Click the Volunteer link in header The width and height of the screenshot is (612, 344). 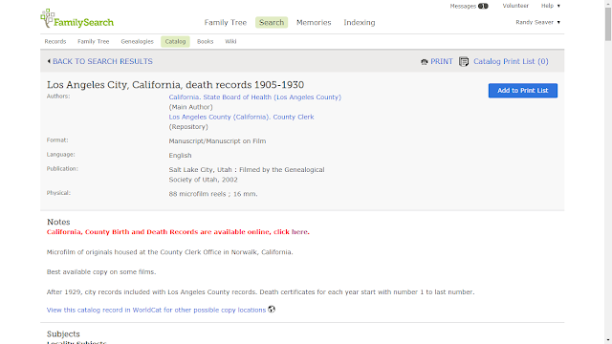coord(515,6)
